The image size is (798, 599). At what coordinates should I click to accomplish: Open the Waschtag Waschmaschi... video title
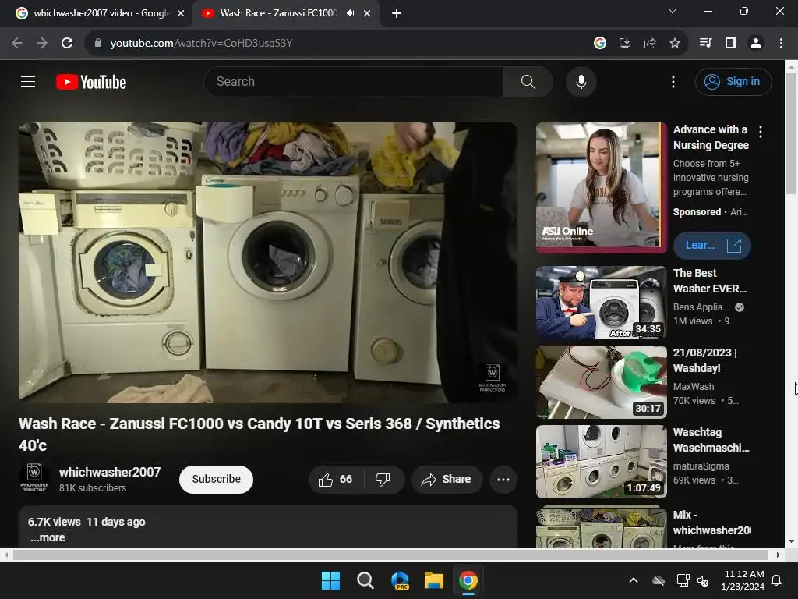click(x=711, y=440)
